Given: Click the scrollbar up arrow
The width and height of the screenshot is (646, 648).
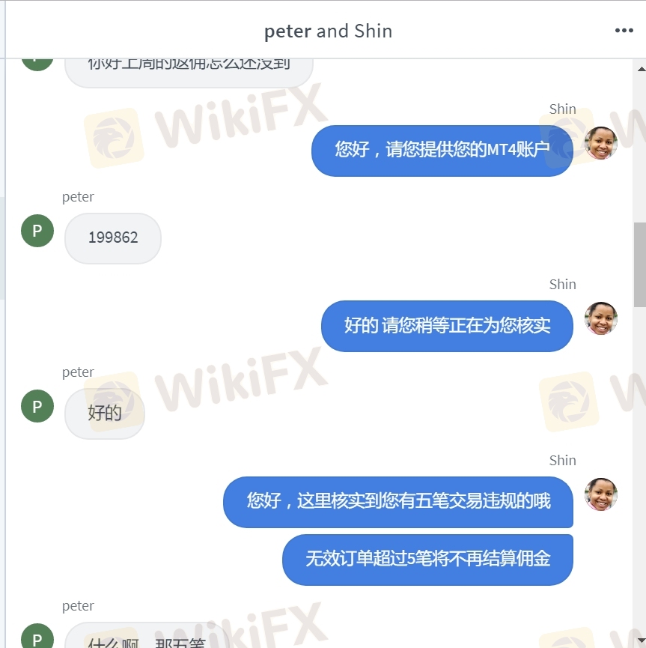Looking at the screenshot, I should point(641,69).
